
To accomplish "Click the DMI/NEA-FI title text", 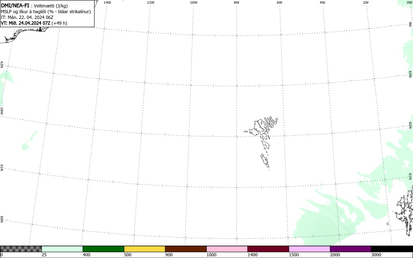I will [x=15, y=5].
